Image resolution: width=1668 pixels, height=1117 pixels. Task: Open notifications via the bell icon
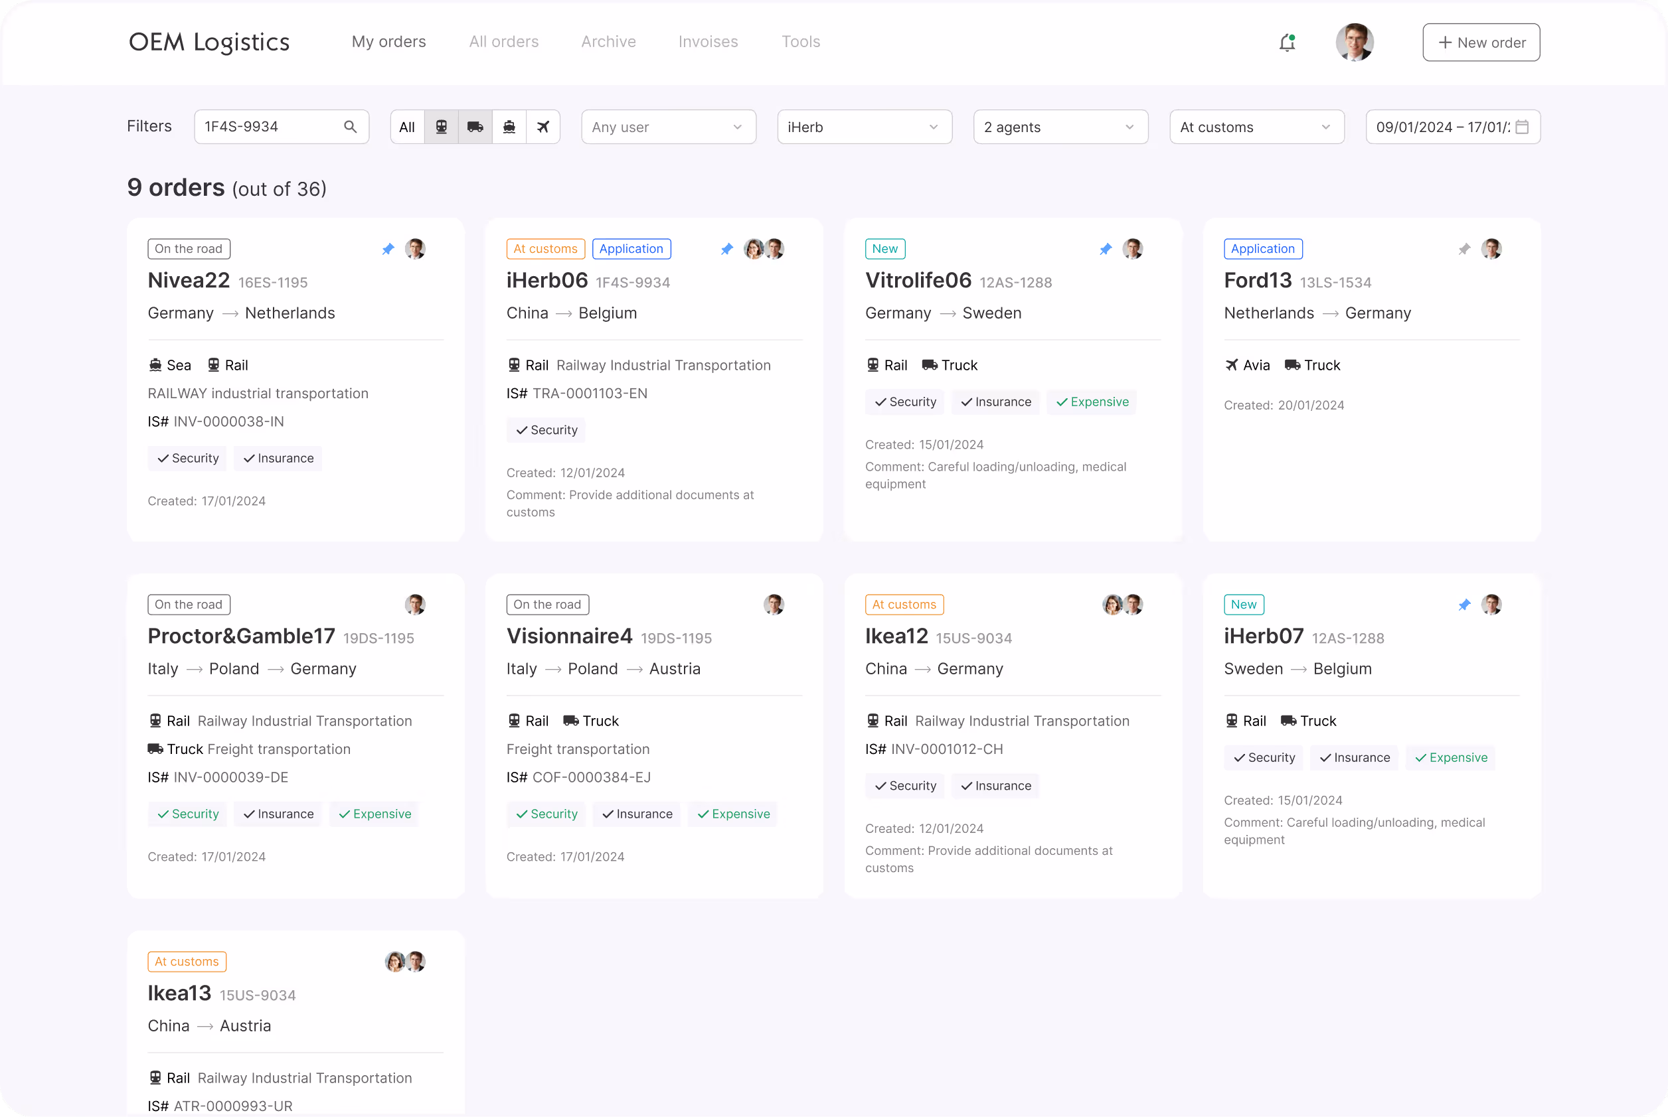pyautogui.click(x=1287, y=42)
